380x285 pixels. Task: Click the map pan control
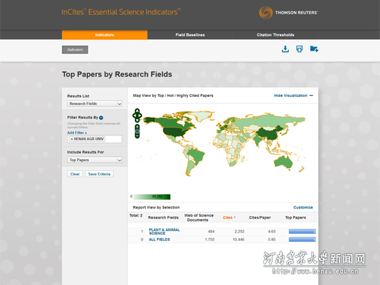point(137,115)
